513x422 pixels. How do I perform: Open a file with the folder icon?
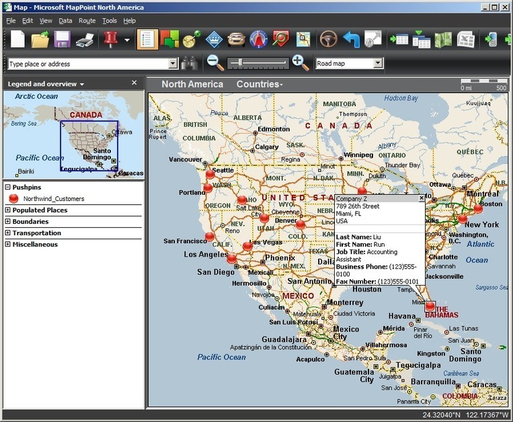pos(40,40)
